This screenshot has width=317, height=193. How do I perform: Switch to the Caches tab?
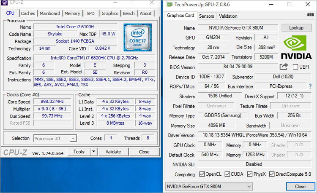28,13
